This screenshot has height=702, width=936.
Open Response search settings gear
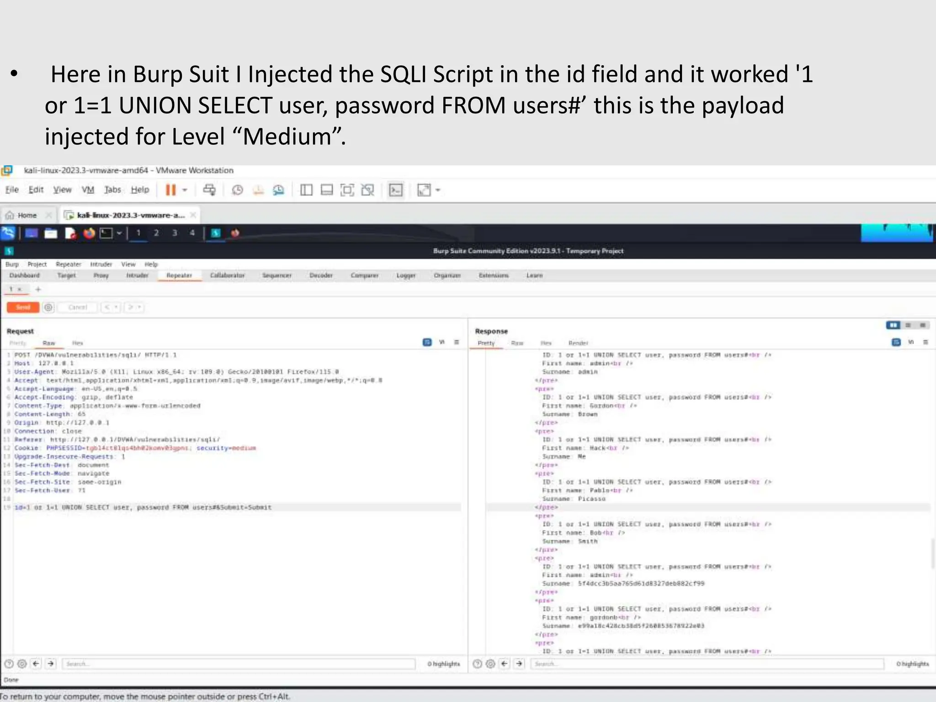point(490,664)
